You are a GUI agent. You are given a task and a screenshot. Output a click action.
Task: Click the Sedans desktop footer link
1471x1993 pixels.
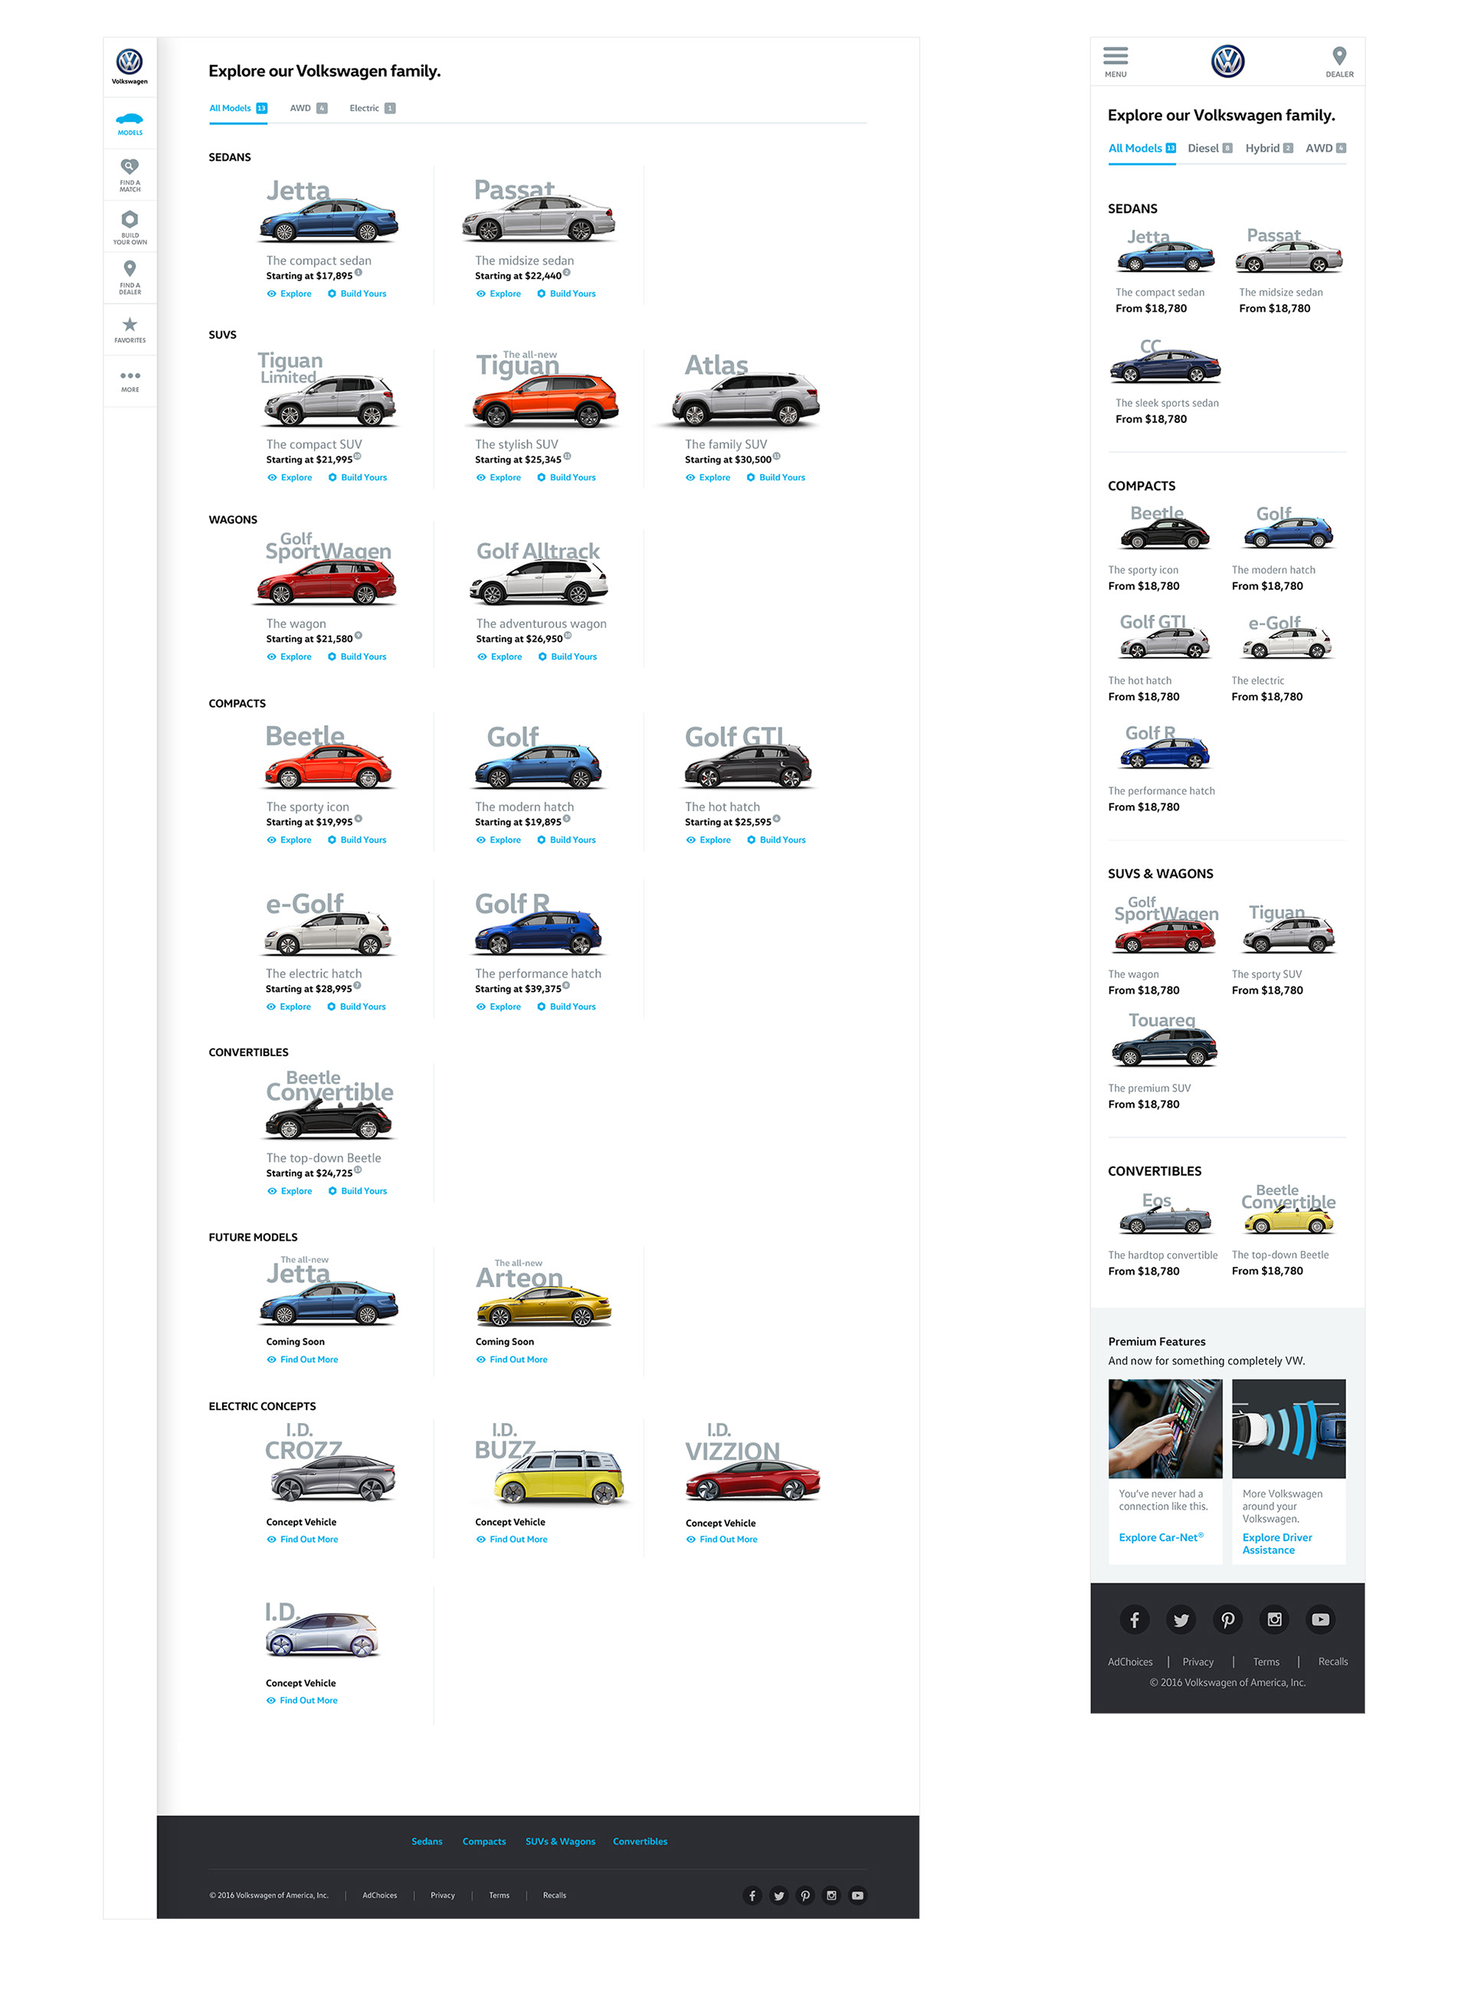tap(427, 1841)
